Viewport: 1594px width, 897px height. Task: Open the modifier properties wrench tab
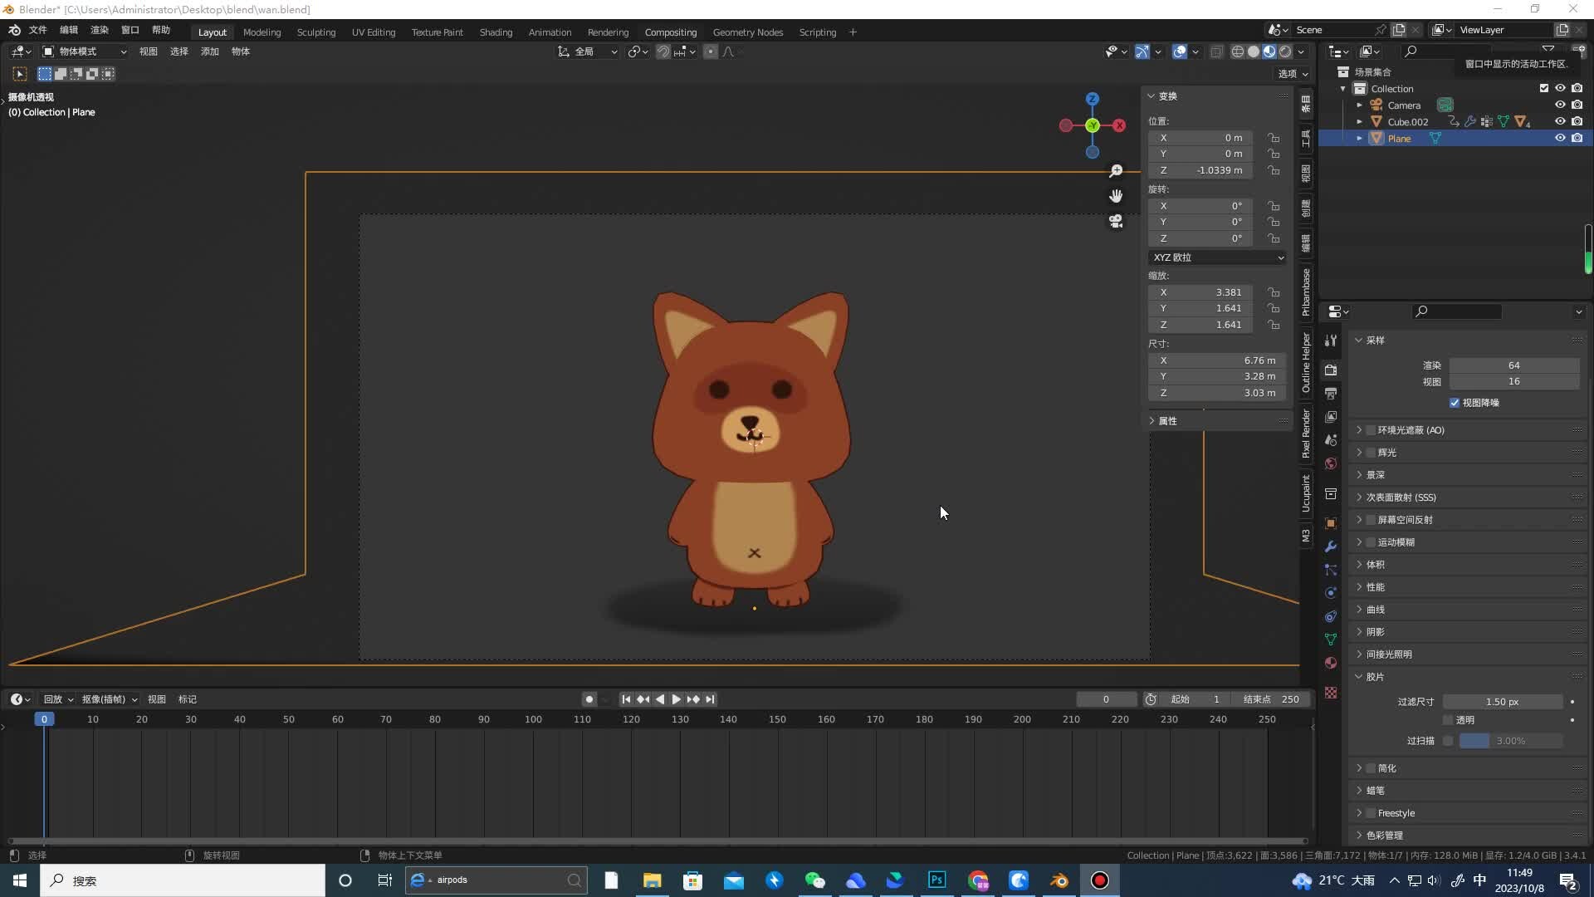[x=1331, y=547]
